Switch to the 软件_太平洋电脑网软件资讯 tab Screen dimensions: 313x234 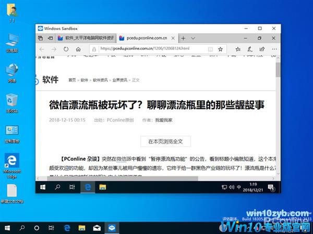point(86,38)
